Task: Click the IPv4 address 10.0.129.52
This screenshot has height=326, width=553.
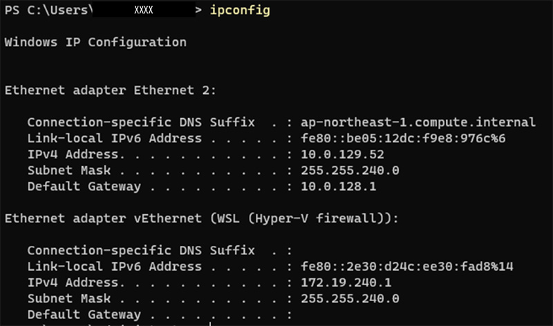Action: pyautogui.click(x=344, y=154)
